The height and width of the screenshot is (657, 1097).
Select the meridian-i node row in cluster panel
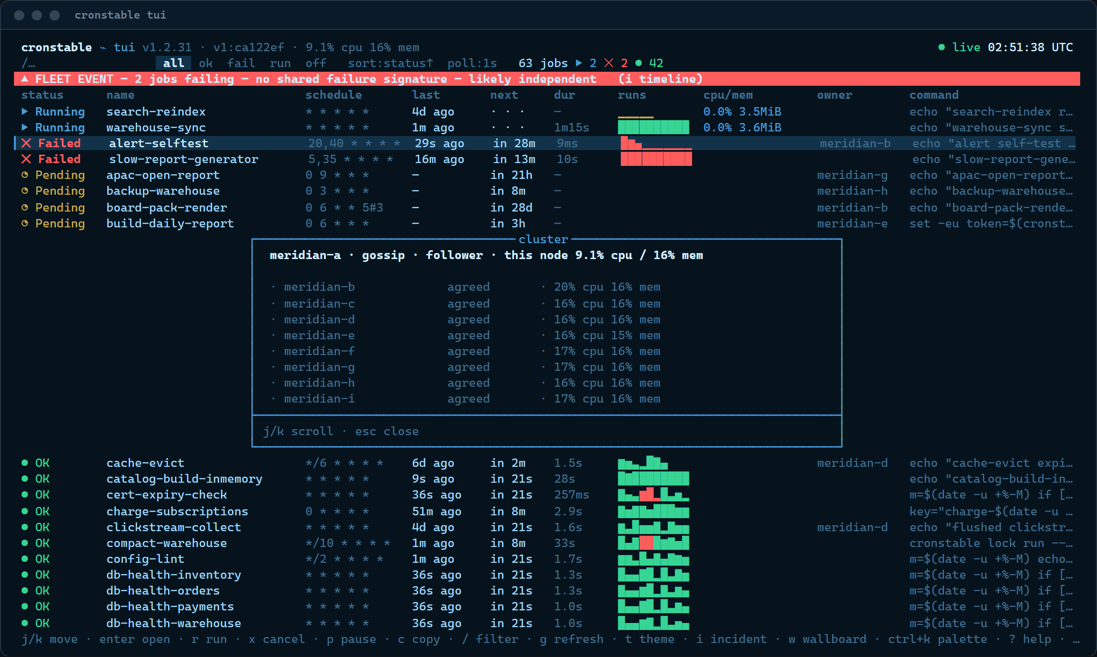pyautogui.click(x=466, y=398)
